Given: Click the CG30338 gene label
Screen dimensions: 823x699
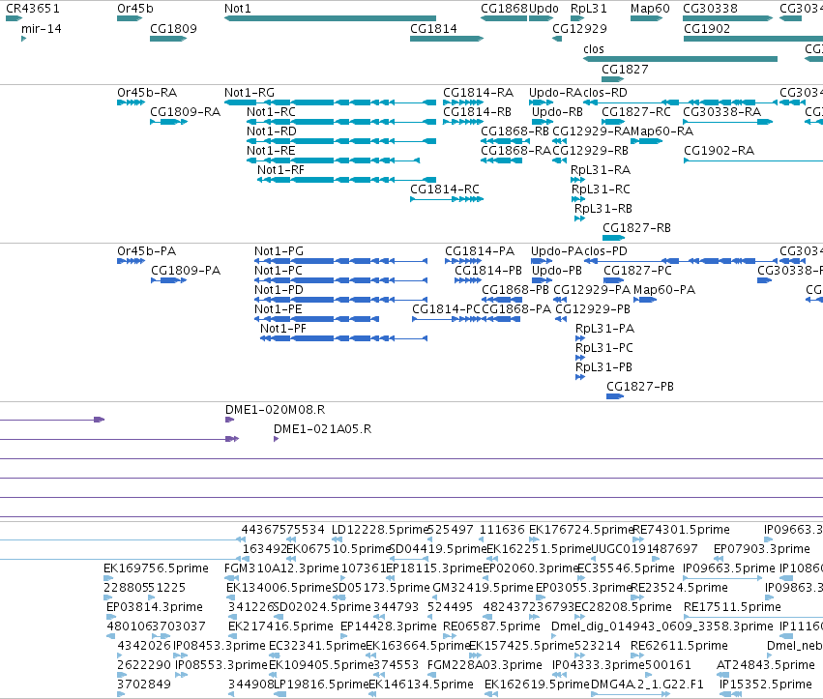Looking at the screenshot, I should point(710,9).
